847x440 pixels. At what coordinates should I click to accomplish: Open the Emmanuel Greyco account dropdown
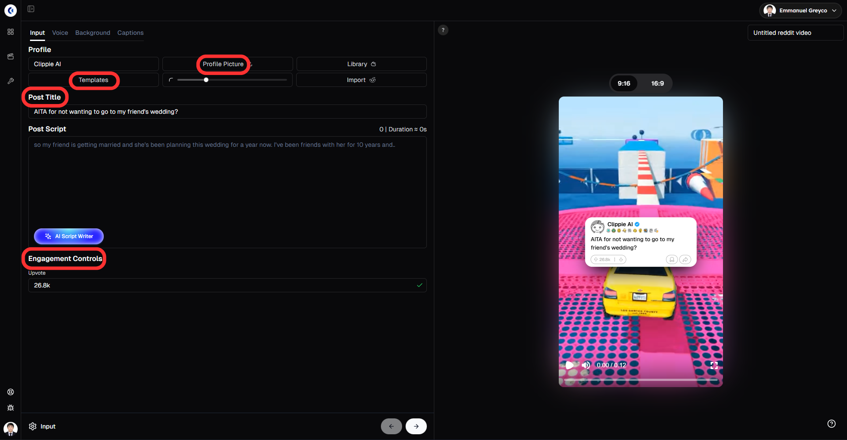coord(801,11)
